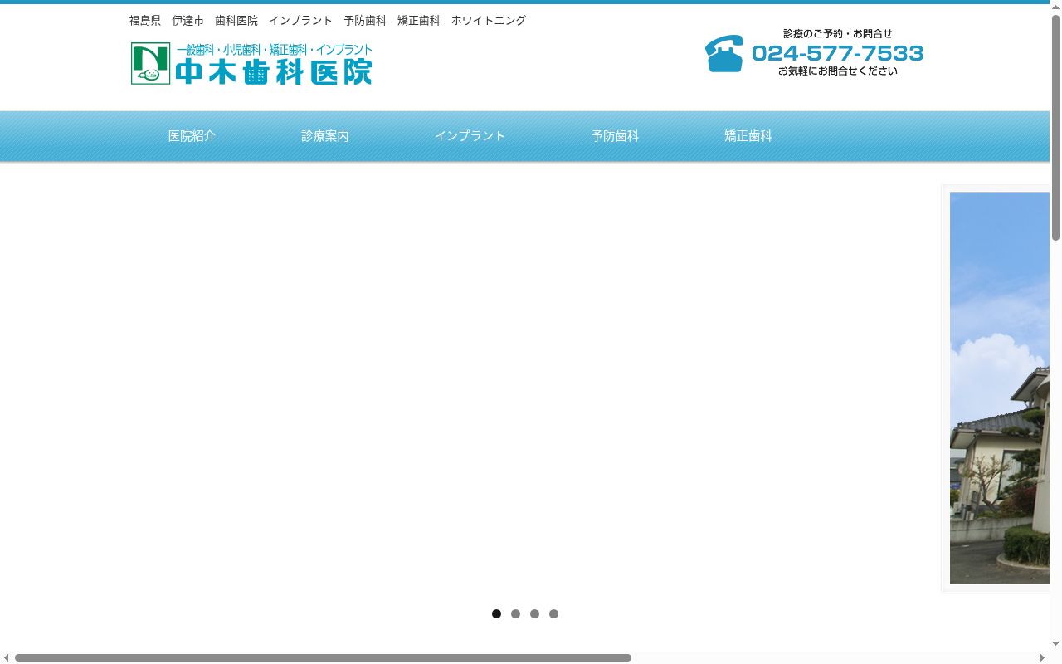Open the 矯正歯科 navigation menu item
1062x664 pixels.
tap(748, 136)
